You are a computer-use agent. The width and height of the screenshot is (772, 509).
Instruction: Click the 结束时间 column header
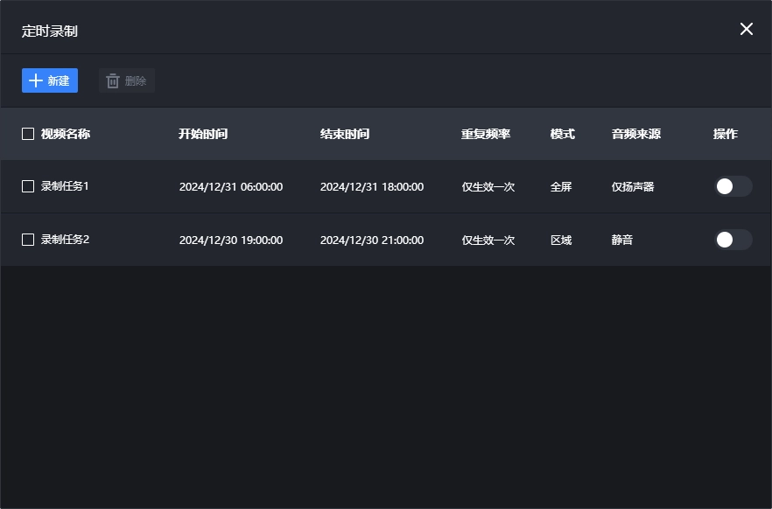pos(345,134)
